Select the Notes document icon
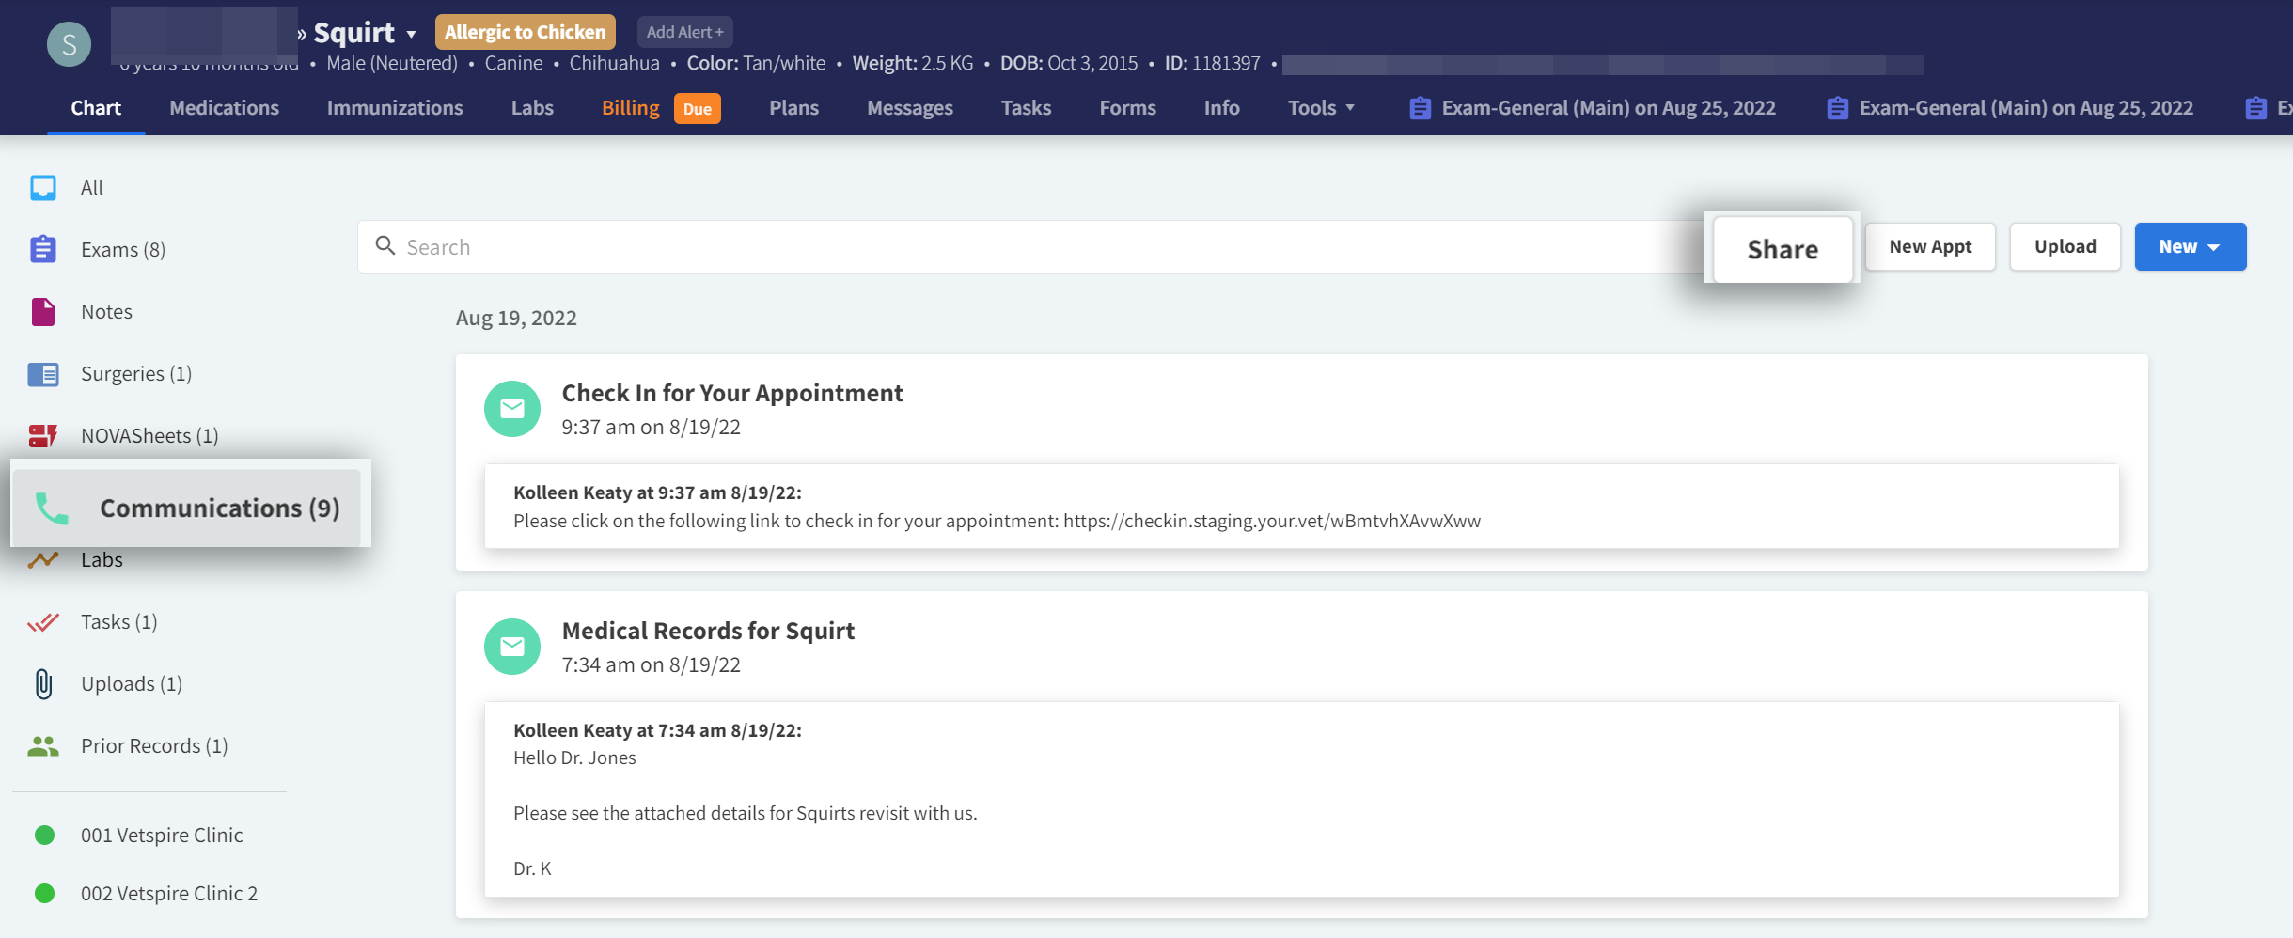This screenshot has width=2293, height=938. click(43, 311)
